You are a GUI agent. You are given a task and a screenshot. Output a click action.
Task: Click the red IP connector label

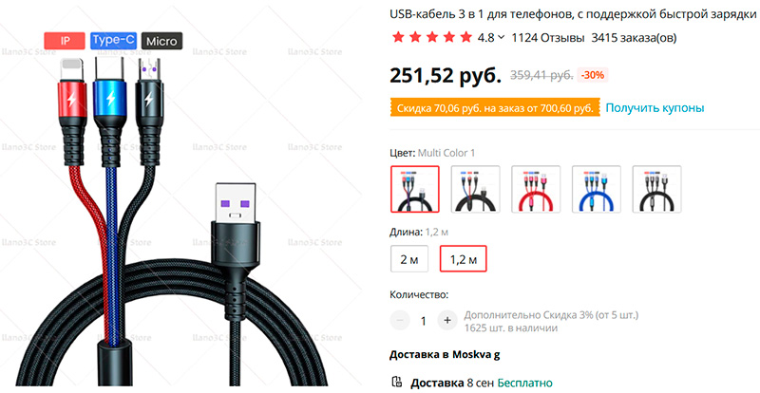click(x=65, y=41)
